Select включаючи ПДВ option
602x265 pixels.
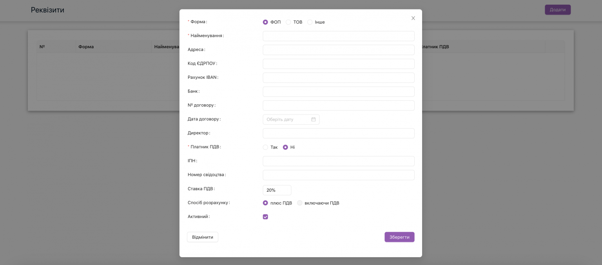(300, 203)
